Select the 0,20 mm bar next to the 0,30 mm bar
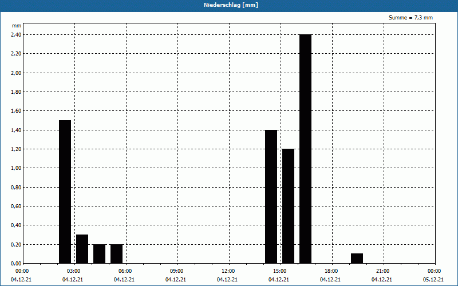 pyautogui.click(x=99, y=253)
